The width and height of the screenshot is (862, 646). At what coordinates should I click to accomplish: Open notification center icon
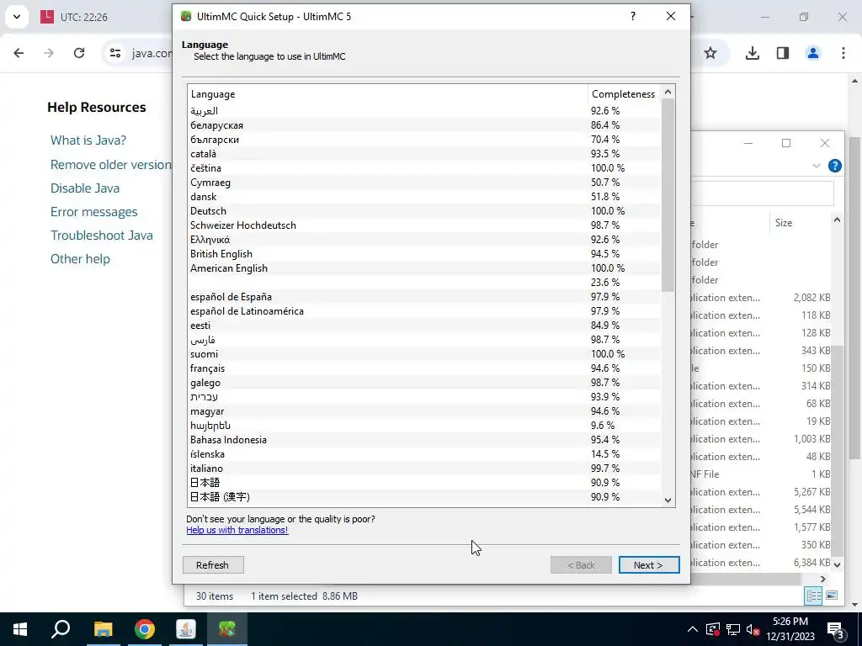coord(835,629)
